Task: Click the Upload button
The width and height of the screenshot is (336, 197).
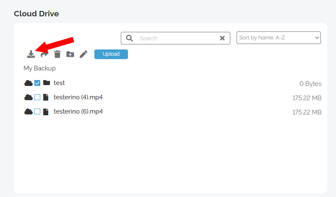Action: pos(111,54)
